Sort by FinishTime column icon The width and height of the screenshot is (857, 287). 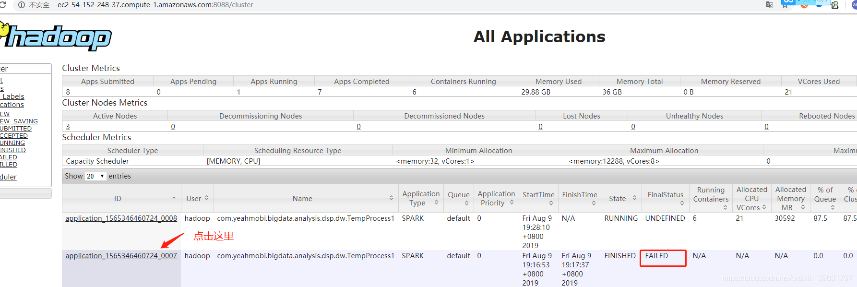pyautogui.click(x=594, y=203)
